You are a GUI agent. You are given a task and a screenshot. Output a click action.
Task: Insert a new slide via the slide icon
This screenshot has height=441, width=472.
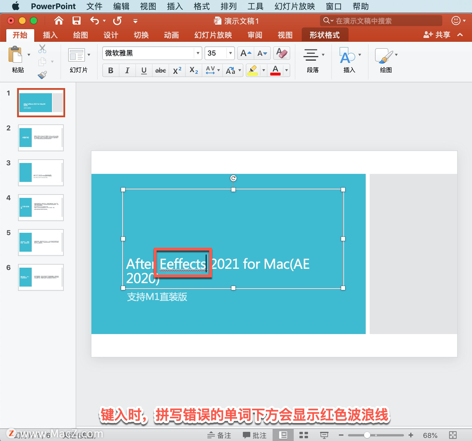coord(77,55)
